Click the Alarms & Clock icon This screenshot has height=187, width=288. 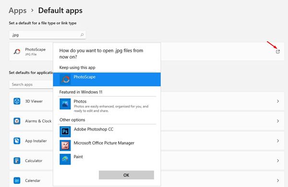(x=17, y=121)
